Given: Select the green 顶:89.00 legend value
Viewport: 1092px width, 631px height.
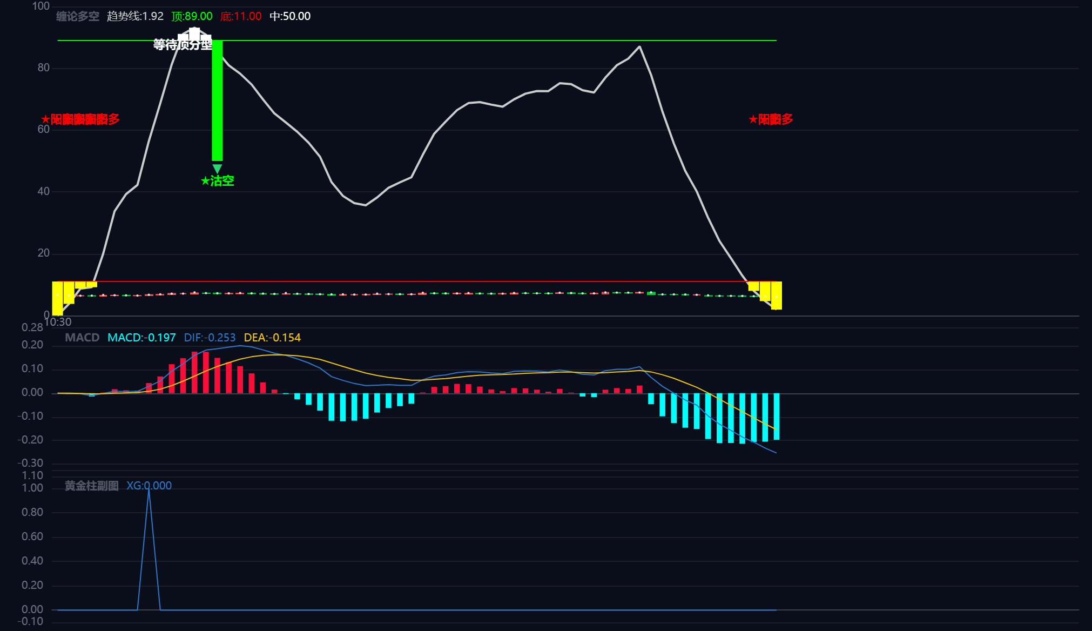Looking at the screenshot, I should (x=192, y=16).
